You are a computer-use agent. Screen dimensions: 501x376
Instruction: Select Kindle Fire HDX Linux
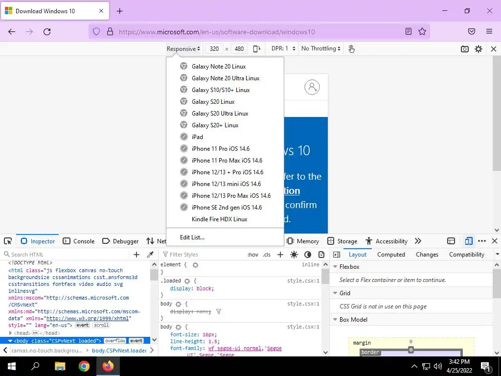[x=225, y=219]
